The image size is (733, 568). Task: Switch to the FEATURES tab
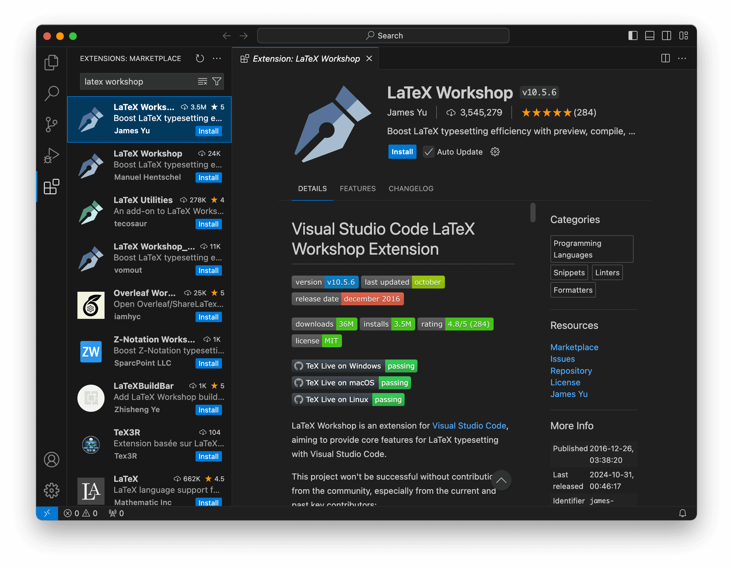pos(357,189)
